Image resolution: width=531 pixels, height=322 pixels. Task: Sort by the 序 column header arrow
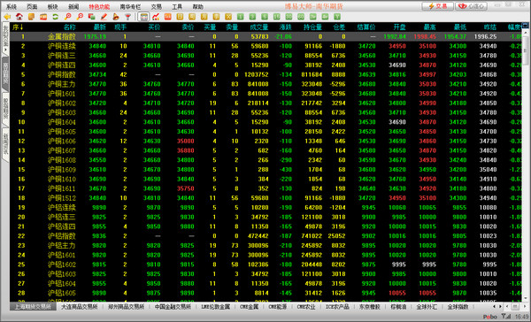click(18, 27)
